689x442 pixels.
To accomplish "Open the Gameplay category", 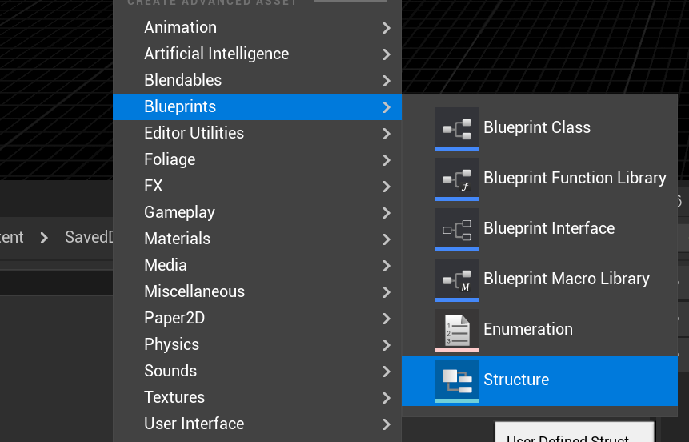I will 257,212.
